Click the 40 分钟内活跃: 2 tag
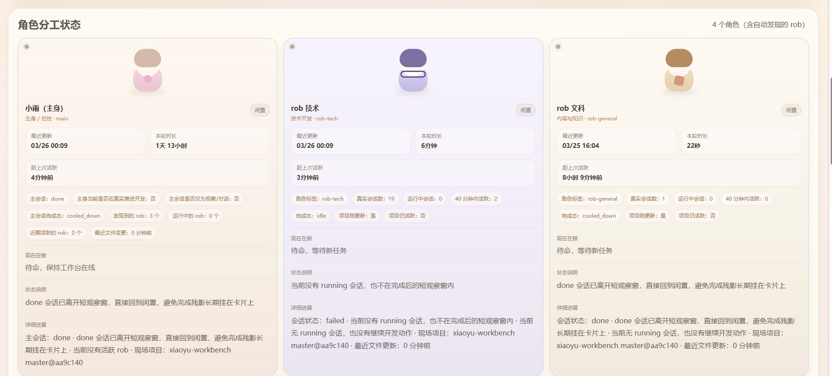832x376 pixels. click(476, 199)
